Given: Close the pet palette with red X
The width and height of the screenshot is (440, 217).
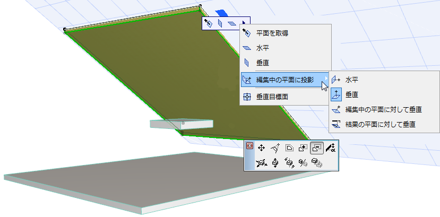Looking at the screenshot, I should click(249, 146).
